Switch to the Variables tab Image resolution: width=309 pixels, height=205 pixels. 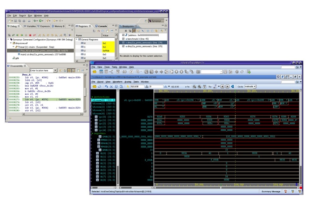[30, 26]
